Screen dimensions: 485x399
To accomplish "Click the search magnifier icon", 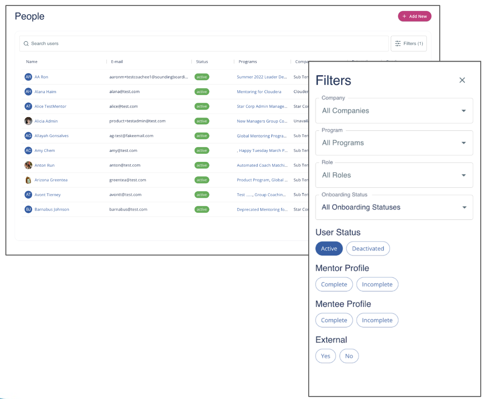I will (26, 44).
